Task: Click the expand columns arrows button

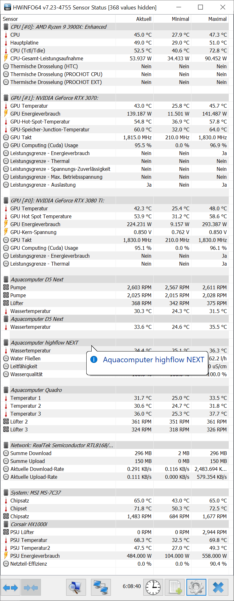Action: coord(10,587)
